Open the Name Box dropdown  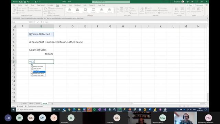28,22
